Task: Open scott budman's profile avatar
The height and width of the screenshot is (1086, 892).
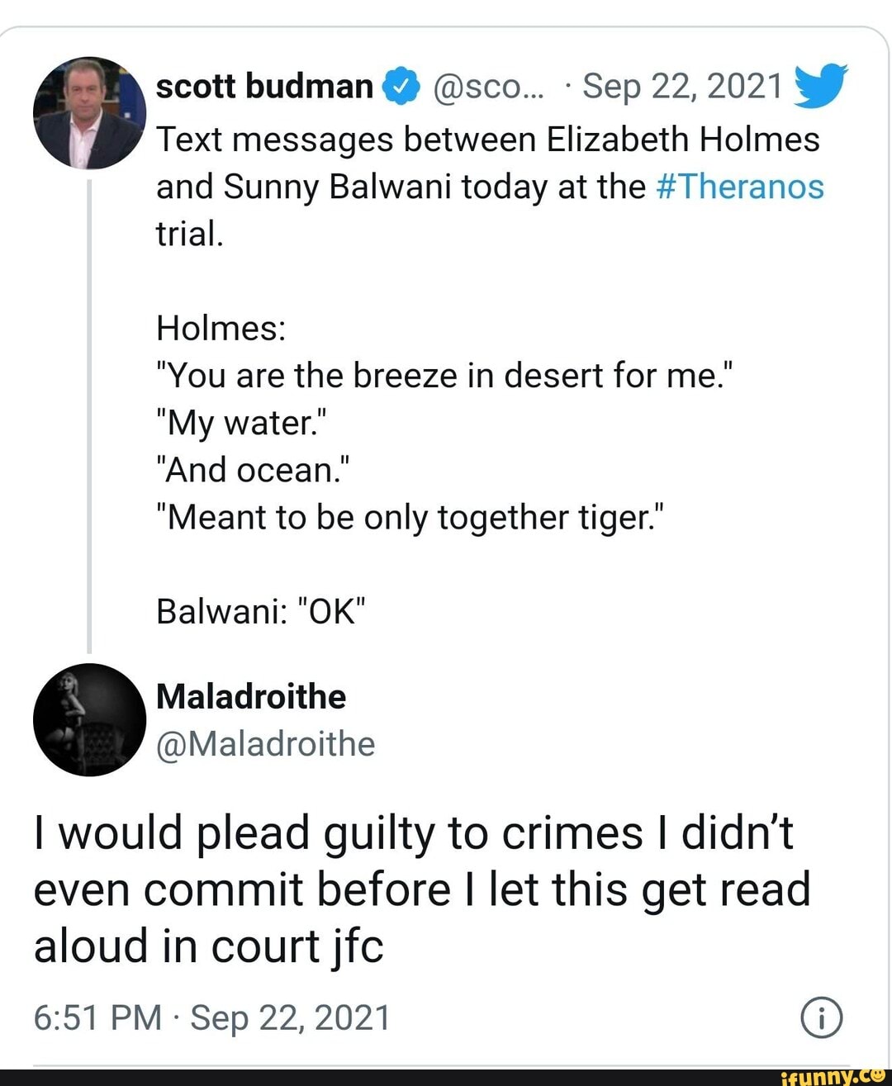Action: [89, 114]
